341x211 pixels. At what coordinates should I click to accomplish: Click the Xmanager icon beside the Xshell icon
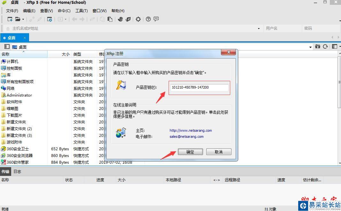point(128,19)
